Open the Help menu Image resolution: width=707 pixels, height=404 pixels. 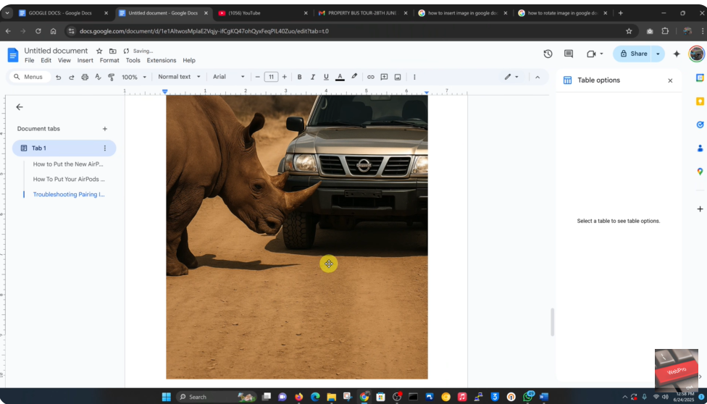189,60
